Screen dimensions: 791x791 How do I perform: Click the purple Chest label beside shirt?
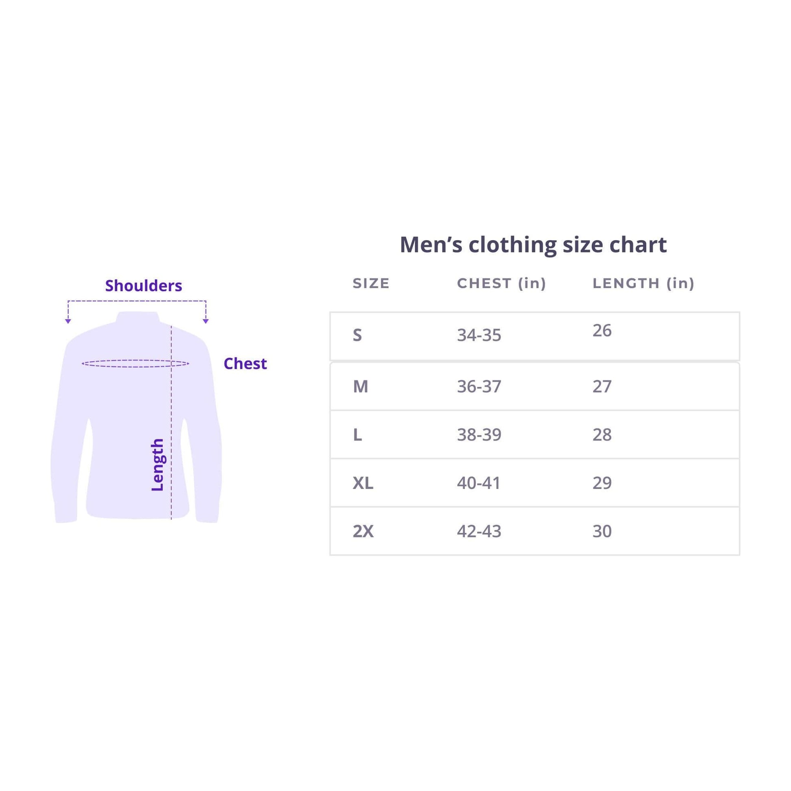click(245, 363)
